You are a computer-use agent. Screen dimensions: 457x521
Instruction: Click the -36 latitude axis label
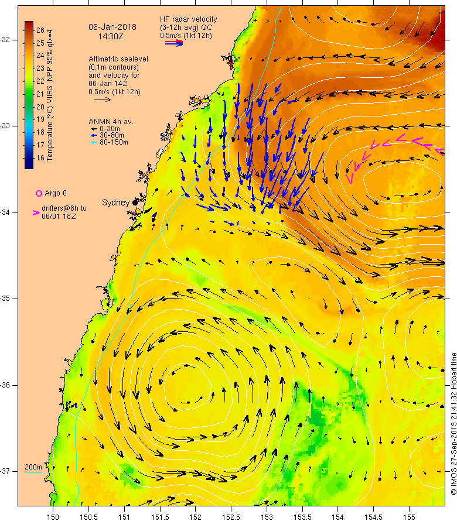tap(5, 385)
